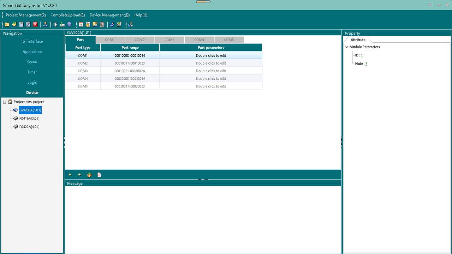Open the Help menu

(x=141, y=15)
